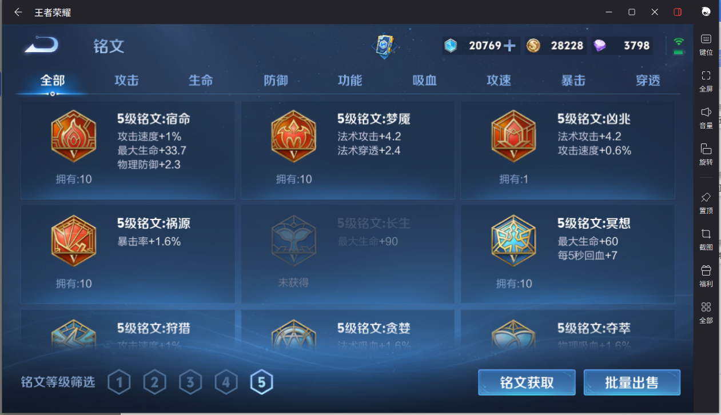This screenshot has width=721, height=415.
Task: Open the inscription book icon in top bar
Action: click(x=385, y=46)
